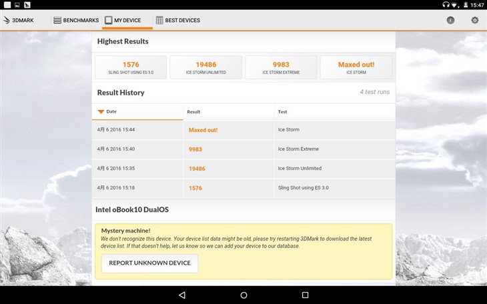Viewport: 487px width, 304px height.
Task: Click the 4 test runs label
Action: [x=374, y=92]
